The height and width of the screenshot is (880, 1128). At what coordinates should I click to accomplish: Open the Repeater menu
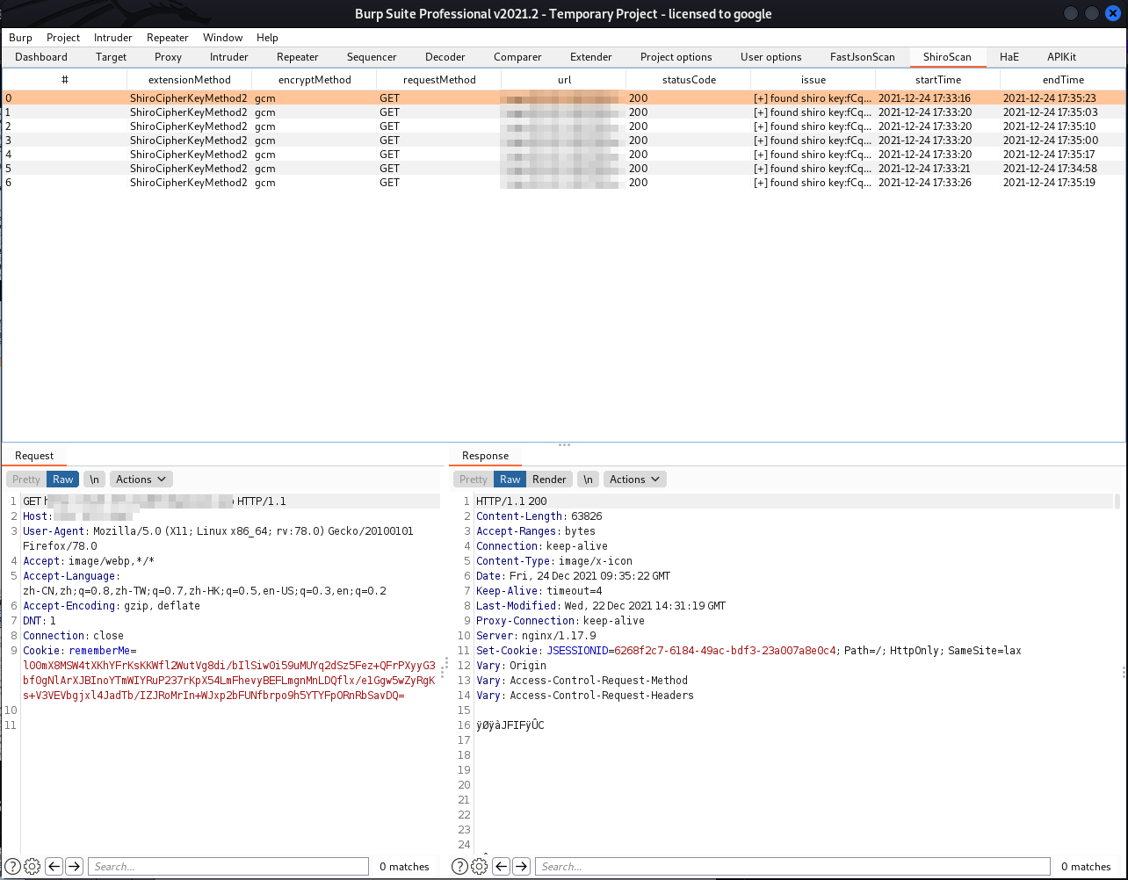(x=168, y=38)
